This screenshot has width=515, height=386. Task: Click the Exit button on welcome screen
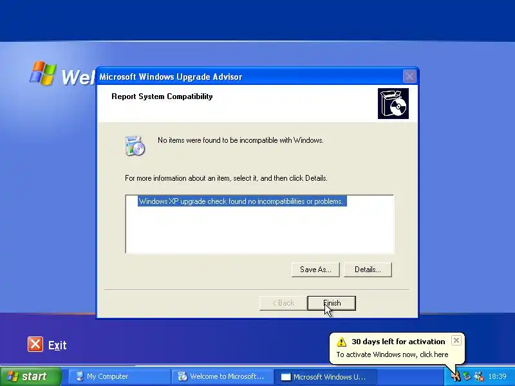click(x=47, y=345)
